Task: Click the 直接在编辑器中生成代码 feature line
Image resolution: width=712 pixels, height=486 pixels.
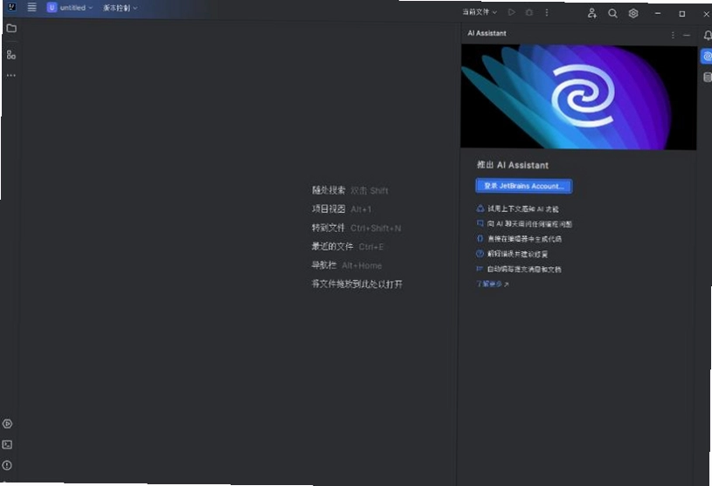Action: click(519, 239)
